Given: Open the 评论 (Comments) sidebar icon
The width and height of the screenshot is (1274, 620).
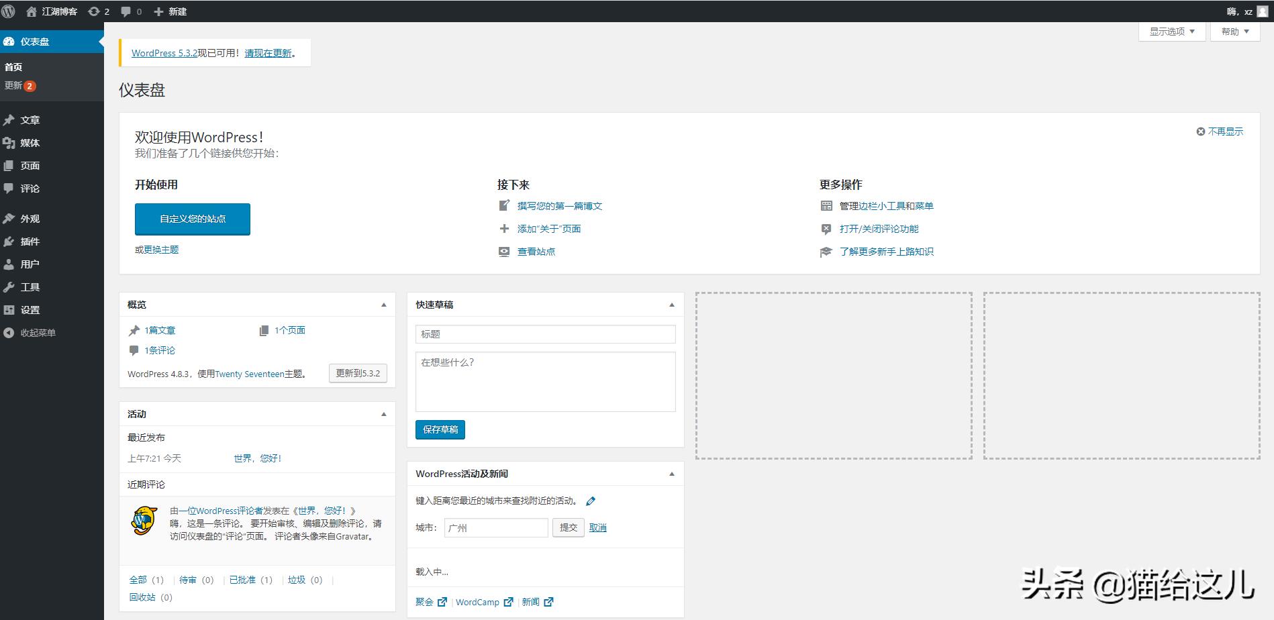Looking at the screenshot, I should pos(29,189).
